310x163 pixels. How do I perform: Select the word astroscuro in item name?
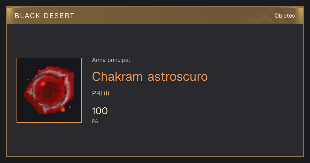pyautogui.click(x=178, y=76)
